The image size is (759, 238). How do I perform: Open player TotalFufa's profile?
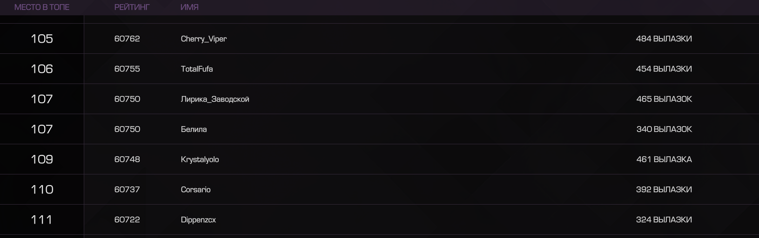coord(197,69)
